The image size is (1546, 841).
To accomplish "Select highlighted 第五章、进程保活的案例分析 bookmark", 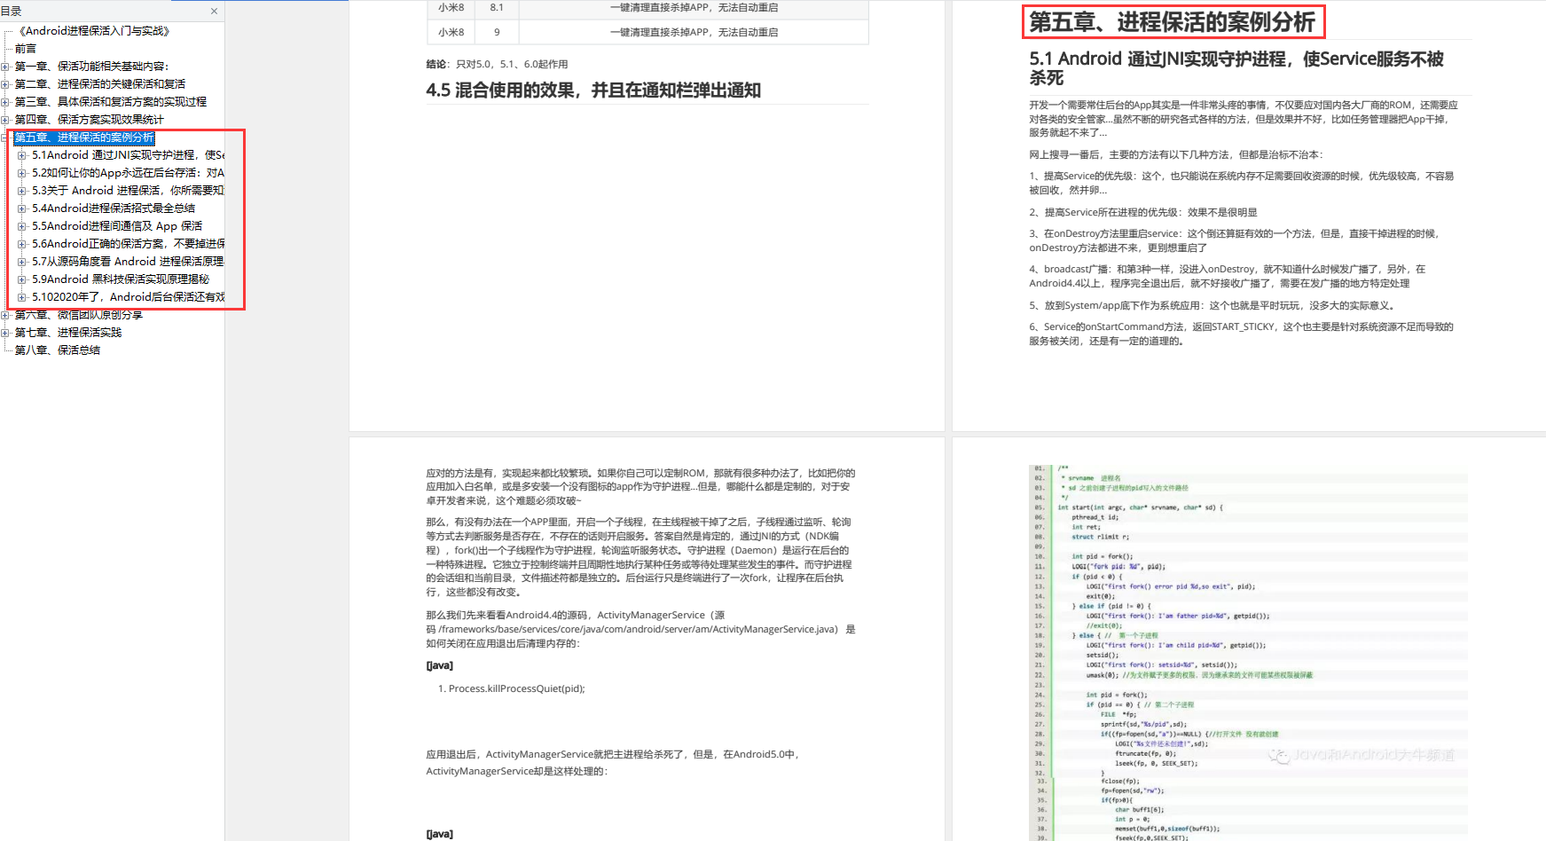I will tap(84, 138).
